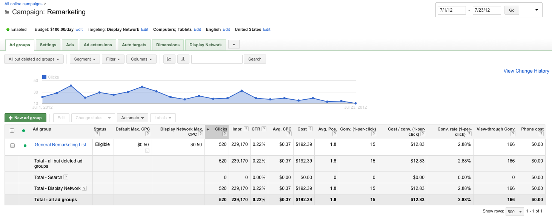Open the Display Network tab

coord(206,45)
